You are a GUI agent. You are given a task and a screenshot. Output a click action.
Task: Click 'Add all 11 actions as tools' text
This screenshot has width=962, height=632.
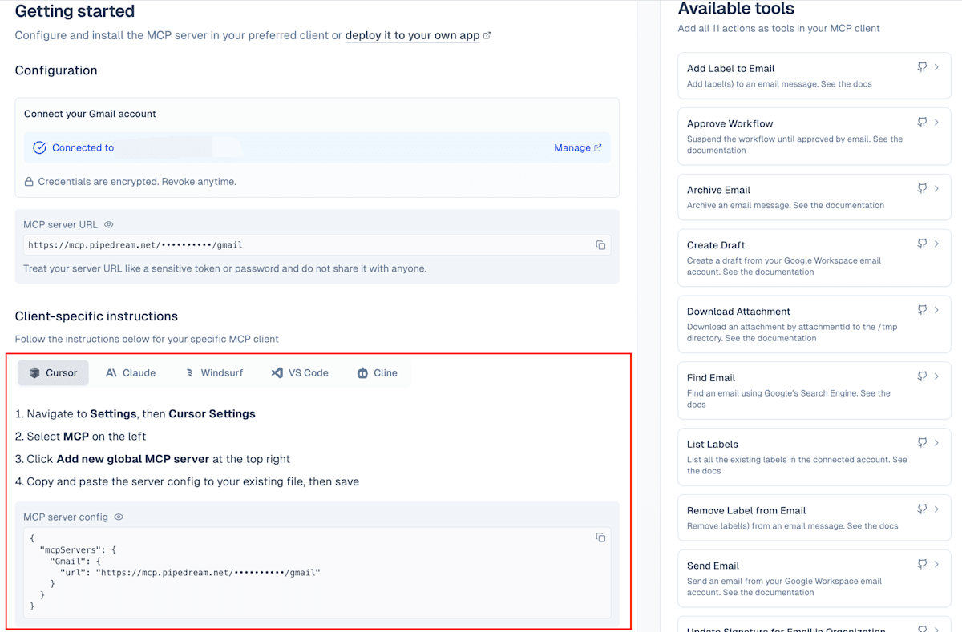[778, 28]
